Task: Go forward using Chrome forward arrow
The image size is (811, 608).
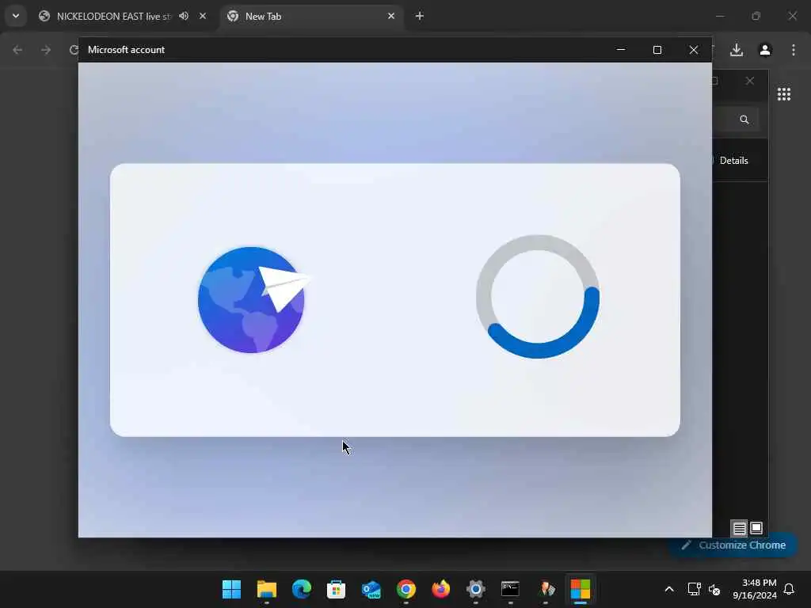Action: (x=46, y=50)
